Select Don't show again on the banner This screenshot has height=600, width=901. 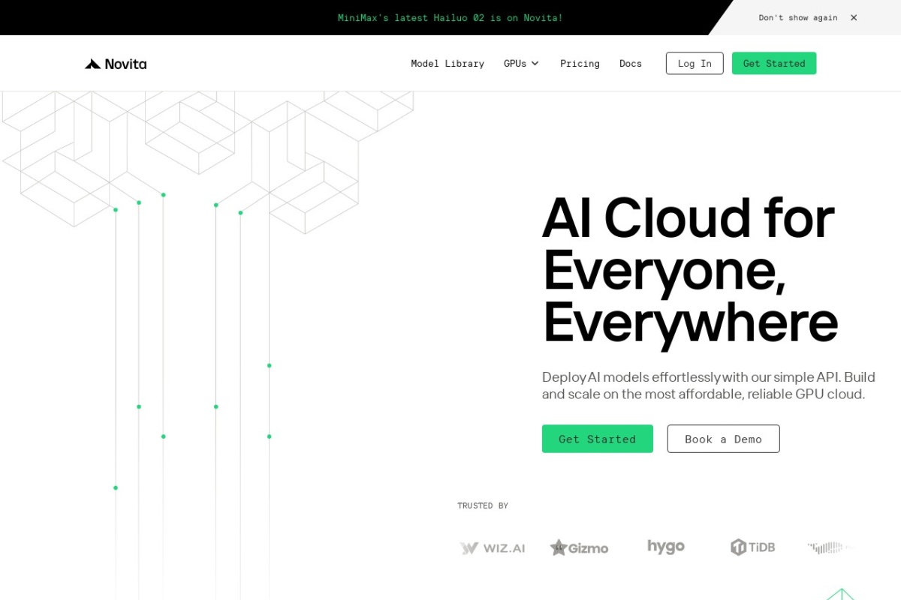point(798,17)
